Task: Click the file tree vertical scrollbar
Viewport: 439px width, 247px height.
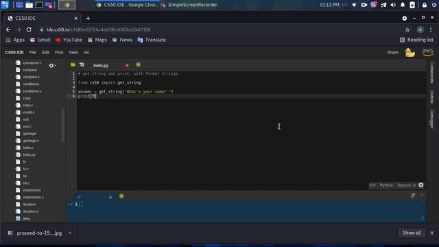Action: coord(63,125)
